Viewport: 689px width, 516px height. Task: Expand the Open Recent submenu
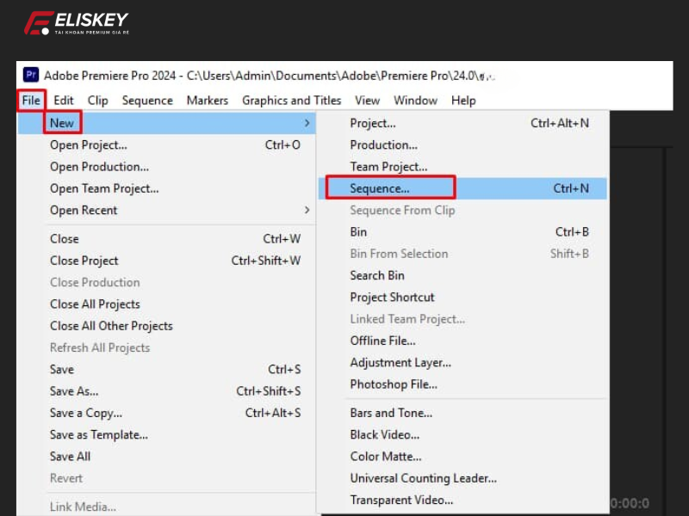point(84,210)
